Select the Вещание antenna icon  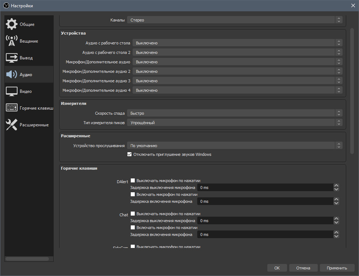pos(11,41)
